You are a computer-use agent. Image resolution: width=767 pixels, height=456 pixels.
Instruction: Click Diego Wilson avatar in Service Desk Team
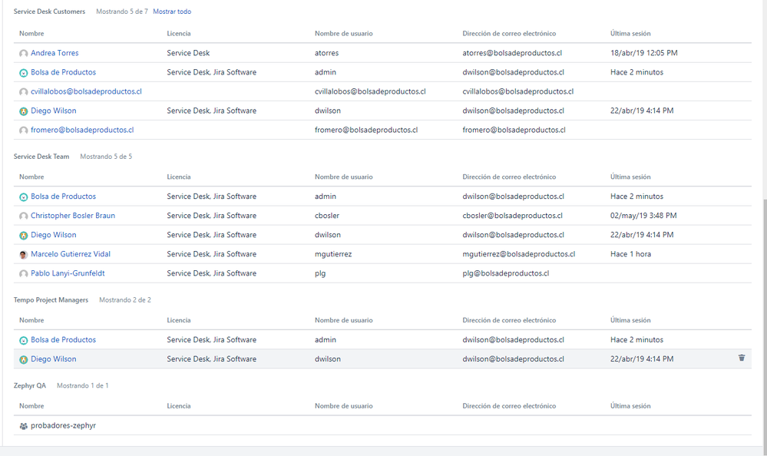tap(24, 236)
